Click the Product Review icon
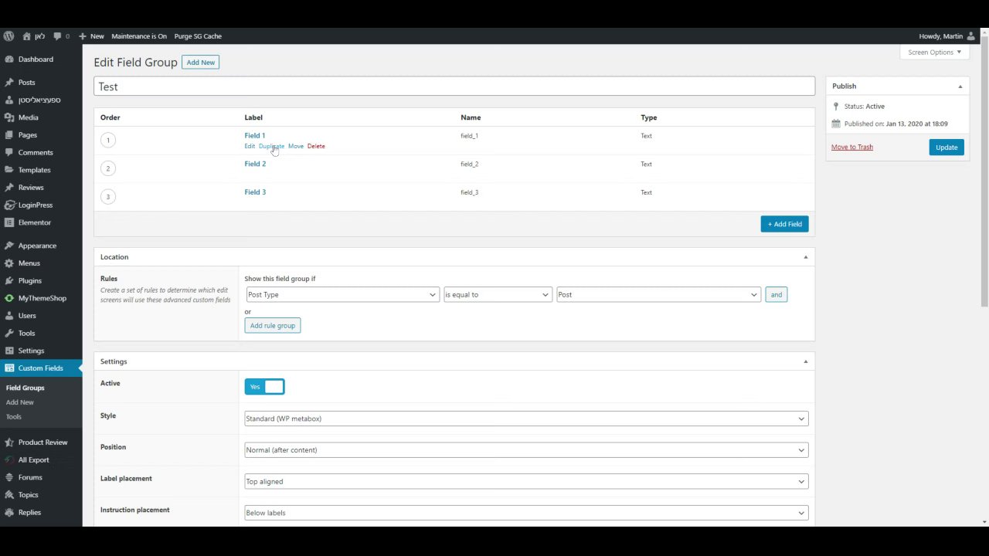 [9, 442]
